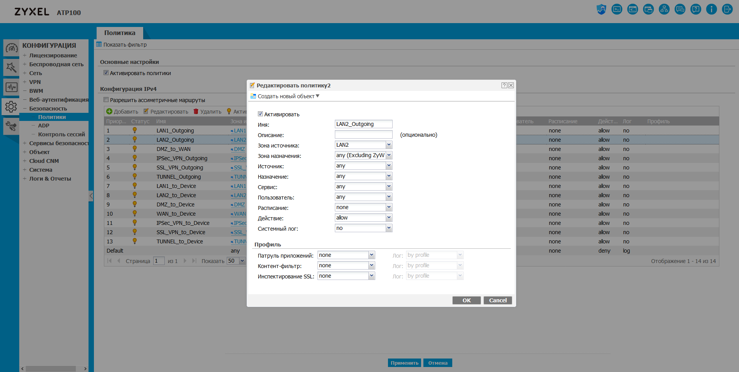The height and width of the screenshot is (372, 739).
Task: Select the Политика tab
Action: tap(120, 33)
